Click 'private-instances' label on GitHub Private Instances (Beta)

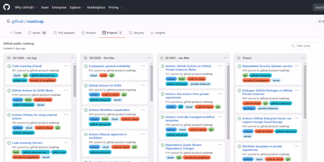200,84
